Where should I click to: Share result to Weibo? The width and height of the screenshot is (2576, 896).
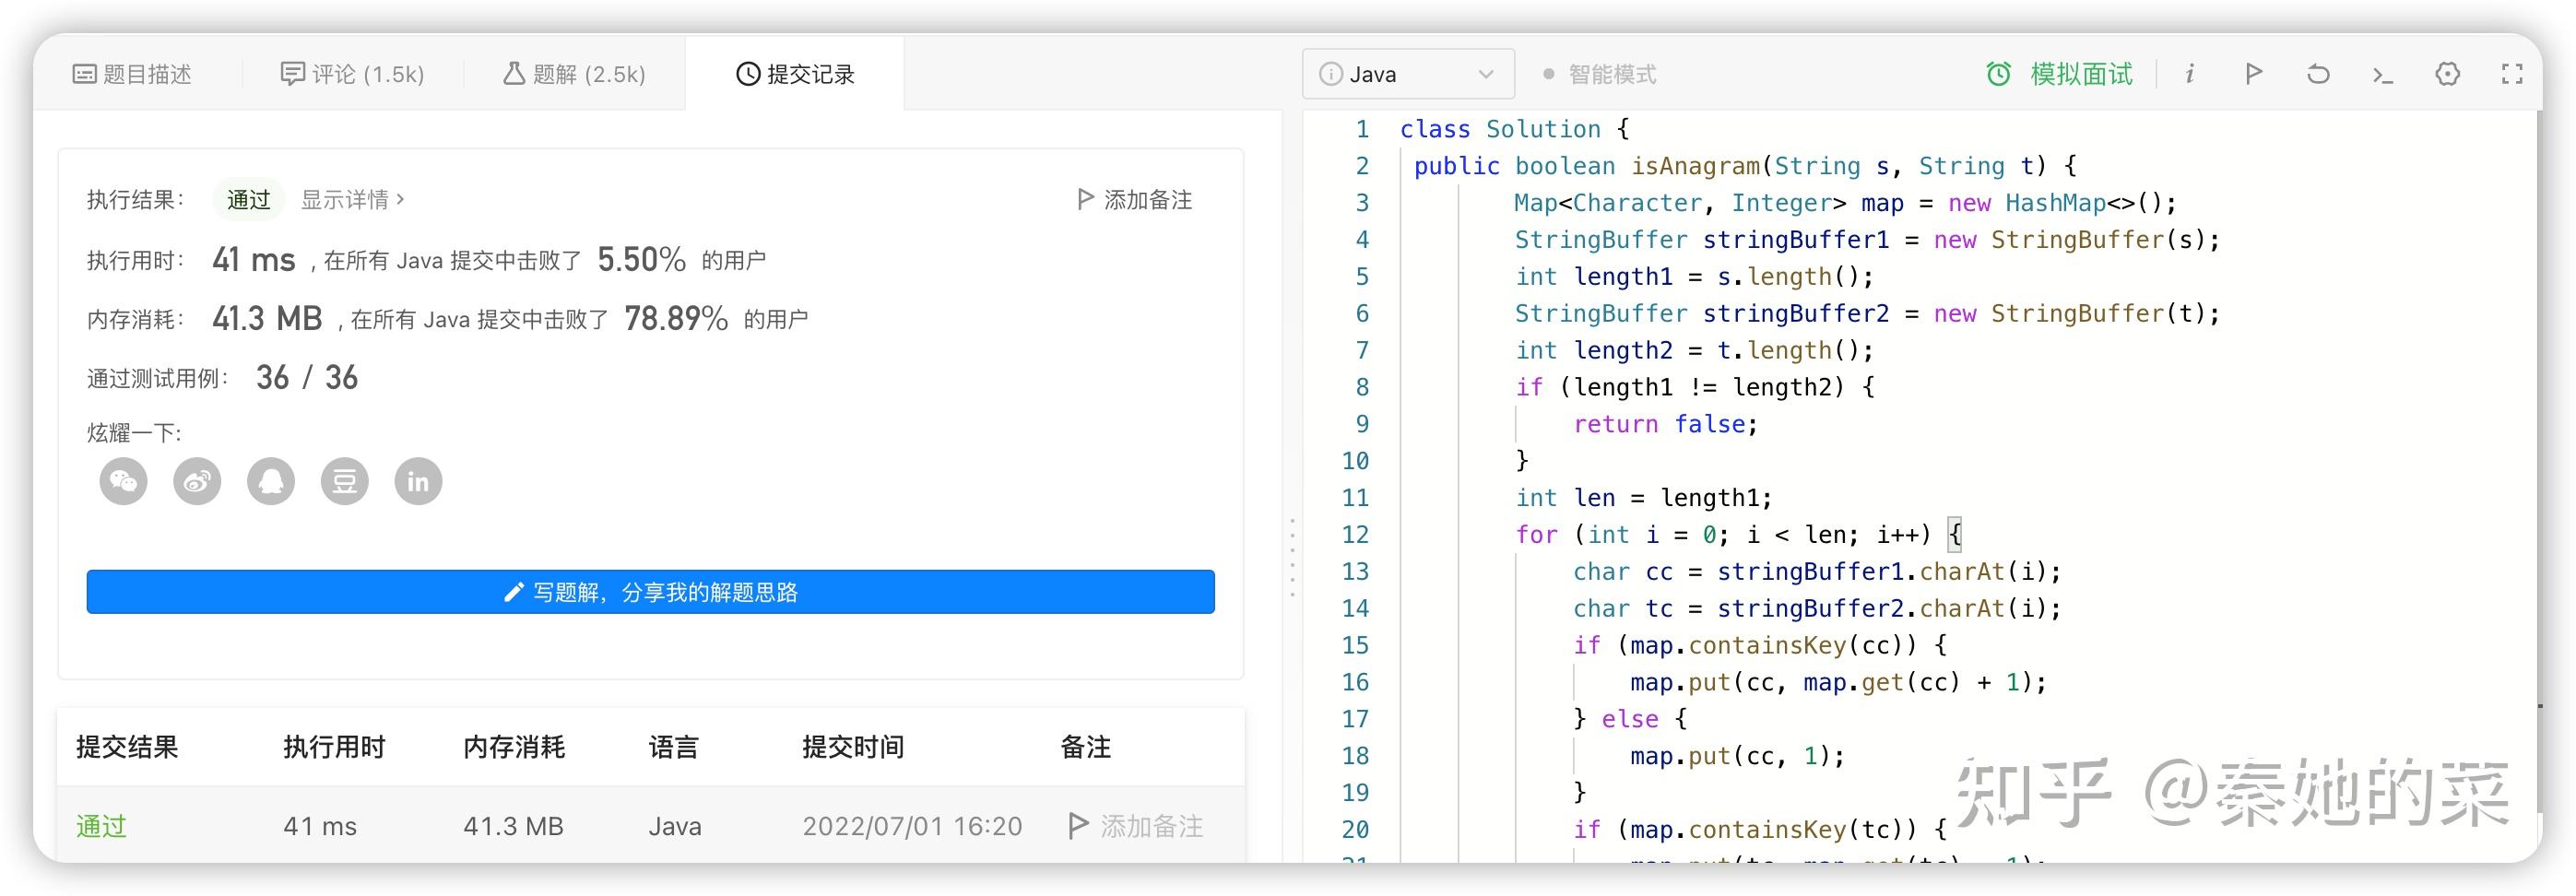(x=197, y=482)
